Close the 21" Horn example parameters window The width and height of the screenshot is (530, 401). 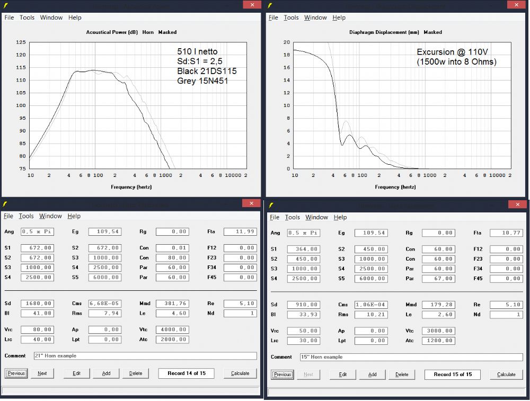[251, 203]
